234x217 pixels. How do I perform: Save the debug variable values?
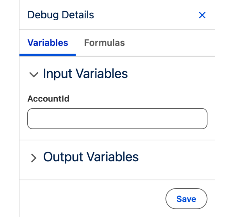coord(186,199)
